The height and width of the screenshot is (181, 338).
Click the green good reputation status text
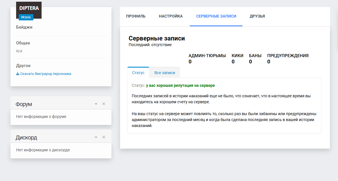coord(180,85)
